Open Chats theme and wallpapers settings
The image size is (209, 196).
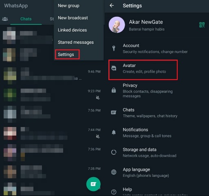click(x=157, y=113)
